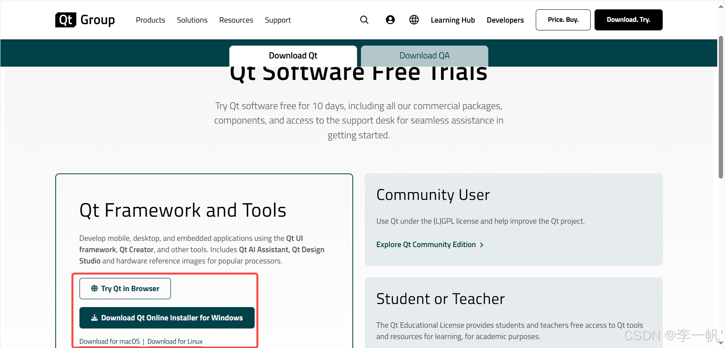Open the Resources menu
The image size is (725, 348).
click(x=236, y=20)
